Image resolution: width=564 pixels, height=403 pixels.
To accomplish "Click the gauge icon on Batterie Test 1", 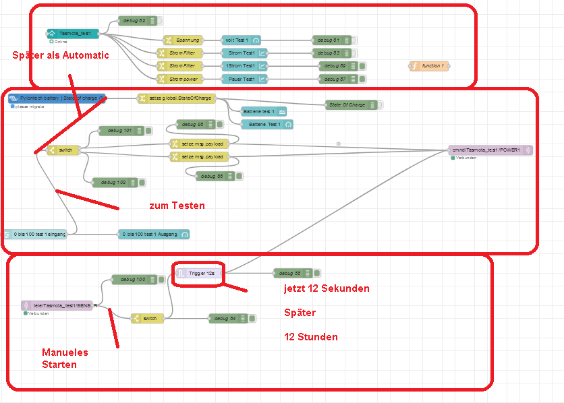I will point(289,125).
